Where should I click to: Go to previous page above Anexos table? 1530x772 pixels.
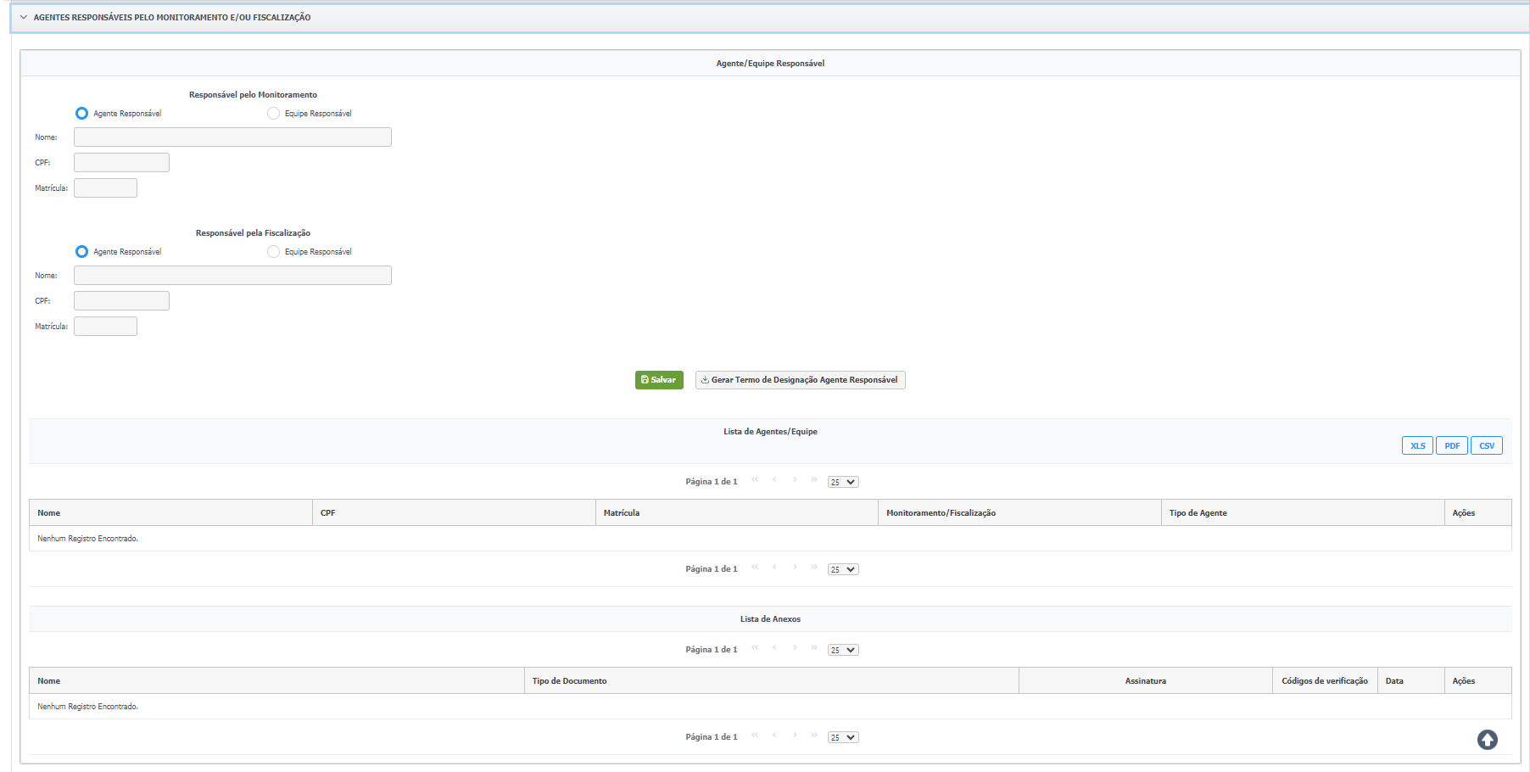[774, 648]
